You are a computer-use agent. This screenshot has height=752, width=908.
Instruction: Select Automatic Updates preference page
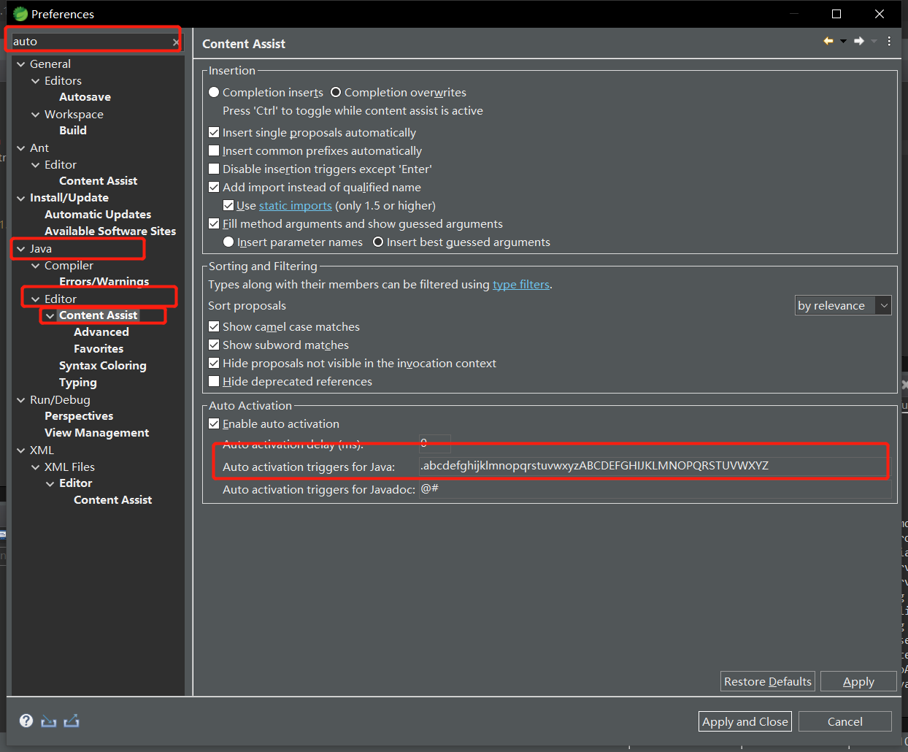tap(98, 214)
